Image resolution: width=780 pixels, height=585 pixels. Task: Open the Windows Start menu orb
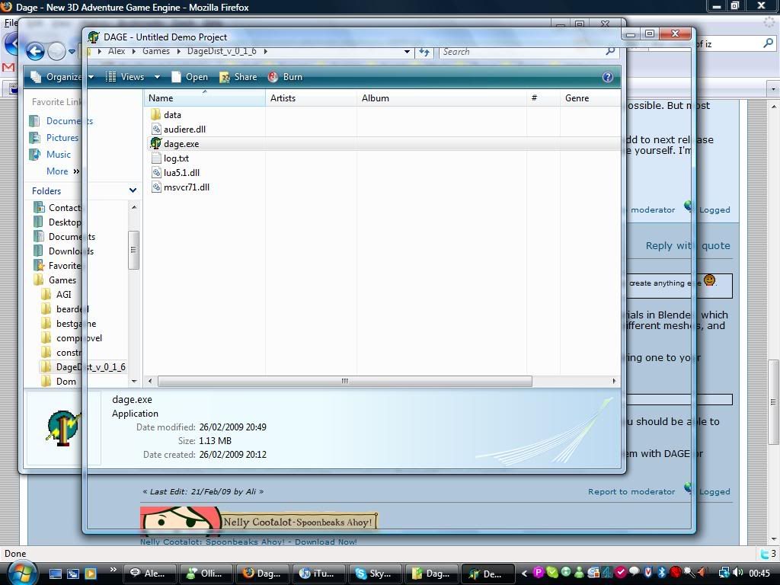pyautogui.click(x=21, y=573)
